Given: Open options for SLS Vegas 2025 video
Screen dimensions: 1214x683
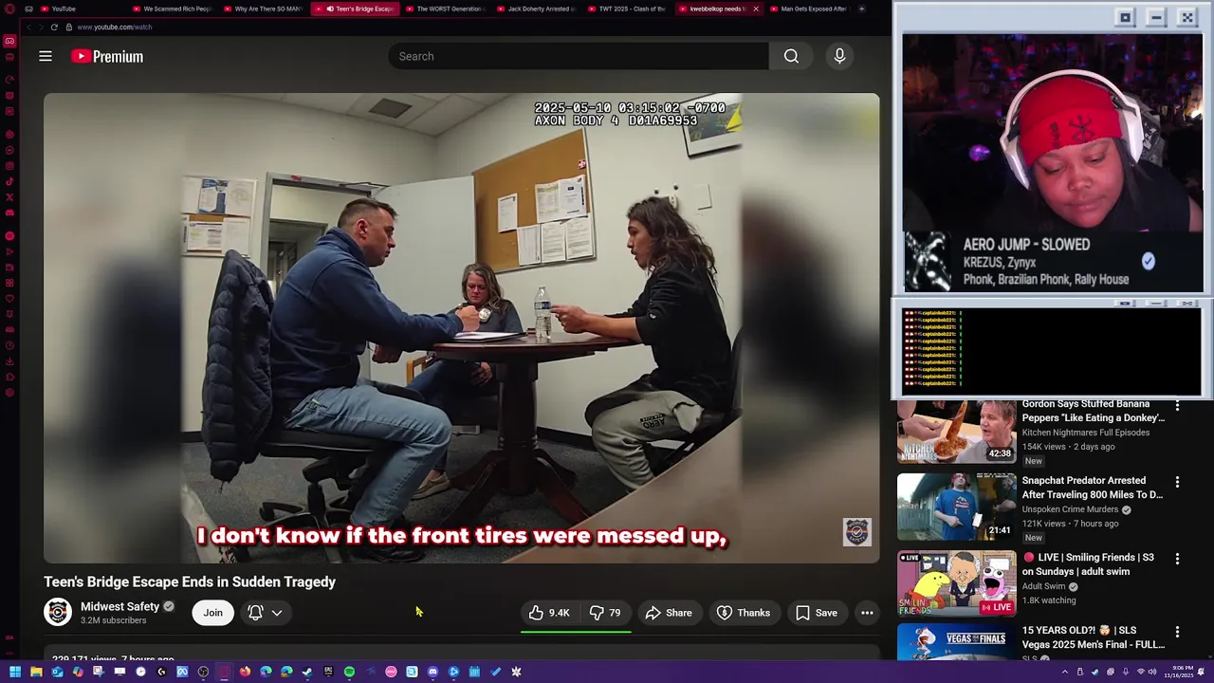Looking at the screenshot, I should click(x=1177, y=633).
